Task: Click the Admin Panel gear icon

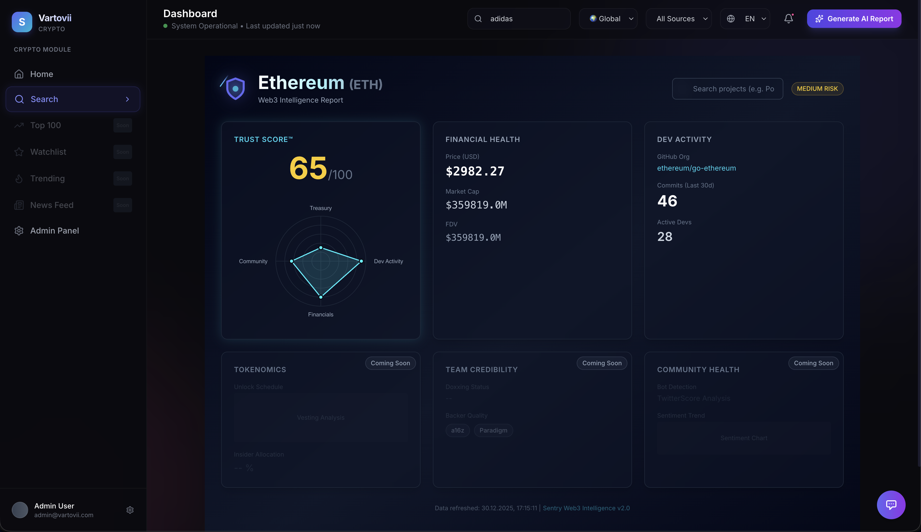Action: [19, 231]
